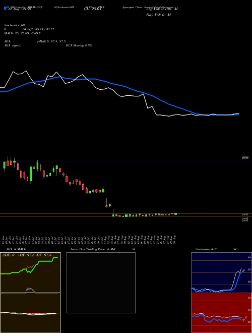Click the tallest green candlestick near chart start

(31, 174)
